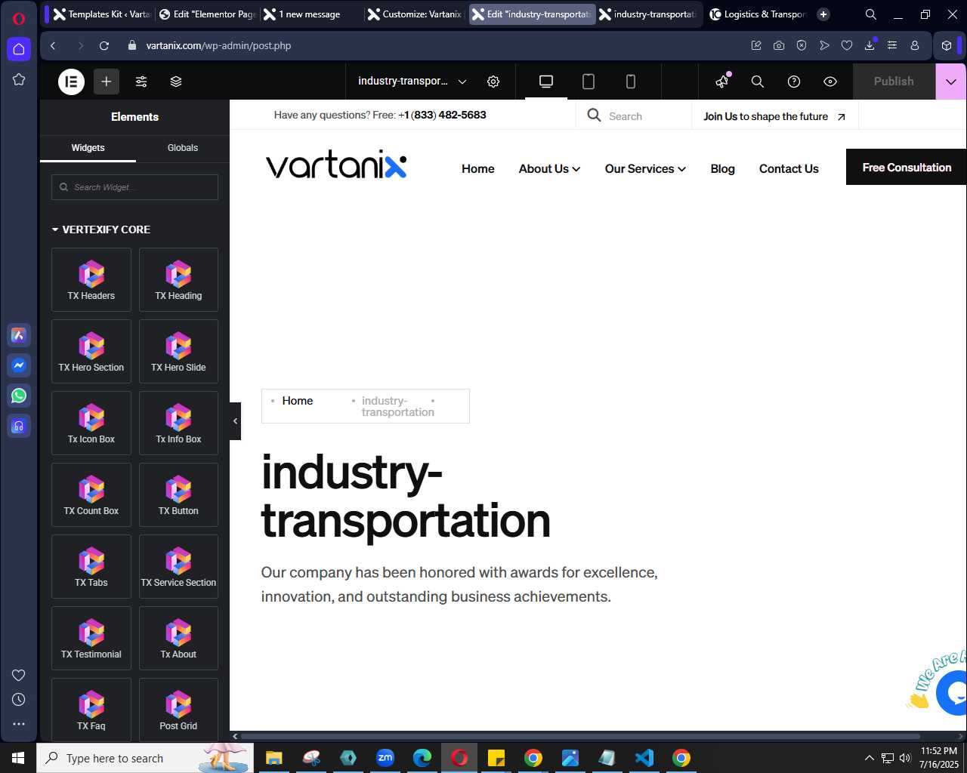Switch to mobile preview mode
Screen dimensions: 967x773
[x=631, y=82]
